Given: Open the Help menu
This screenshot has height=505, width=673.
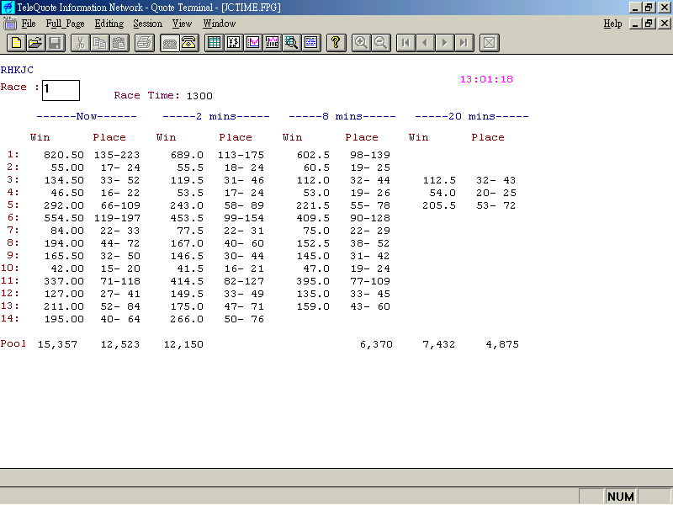Looking at the screenshot, I should (612, 24).
